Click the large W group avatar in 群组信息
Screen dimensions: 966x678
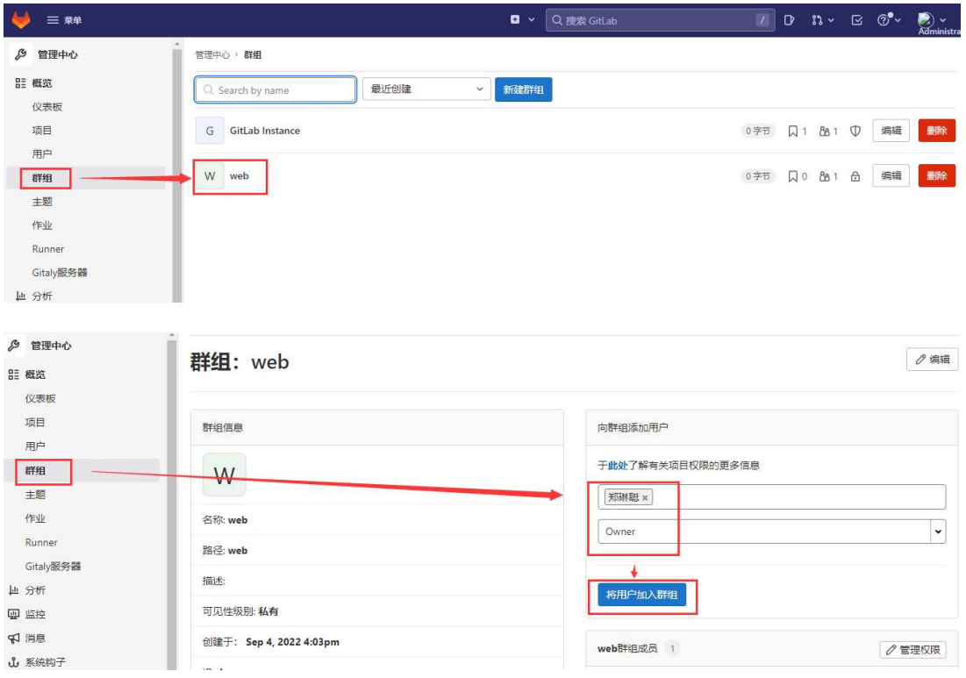[x=225, y=475]
